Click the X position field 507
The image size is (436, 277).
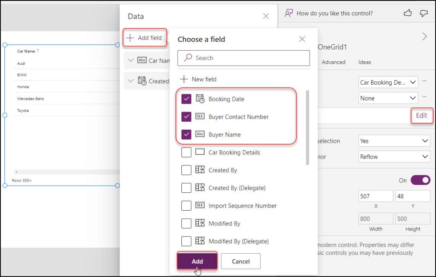coord(376,196)
